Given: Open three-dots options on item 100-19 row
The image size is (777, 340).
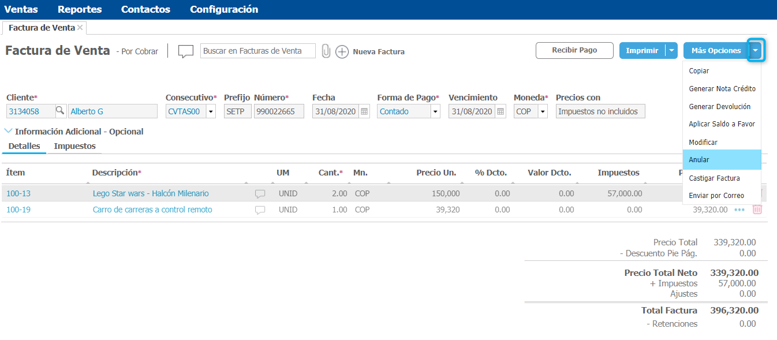Looking at the screenshot, I should pyautogui.click(x=739, y=210).
